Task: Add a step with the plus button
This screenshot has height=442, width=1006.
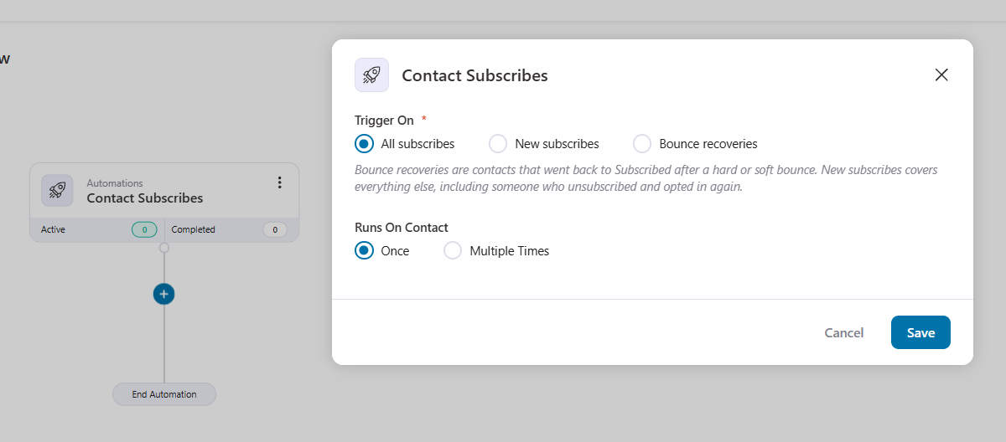Action: coord(164,294)
